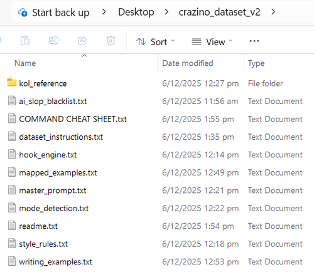Click Text Document type of master_prompt.txt

pos(275,191)
